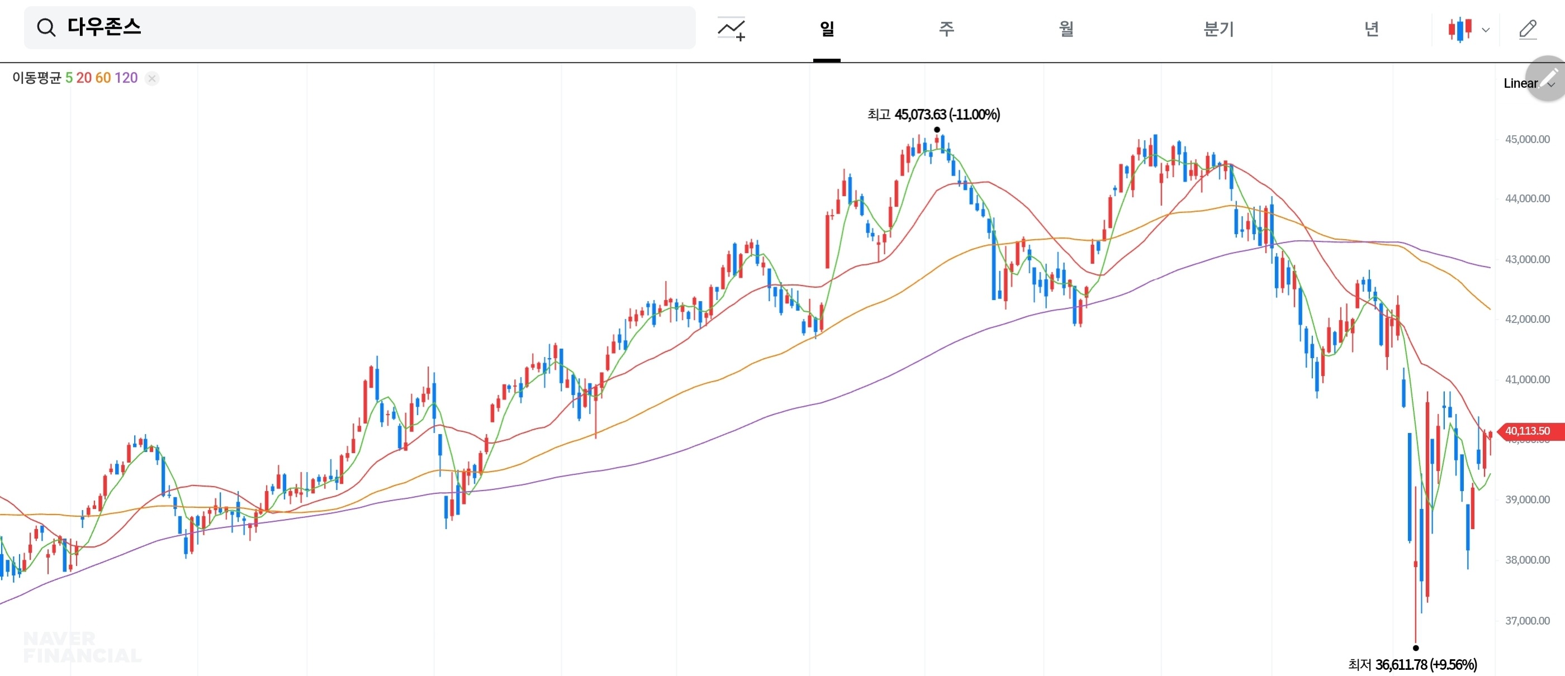The image size is (1565, 676).
Task: Click the pencil draw icon in toolbar
Action: 1528,28
